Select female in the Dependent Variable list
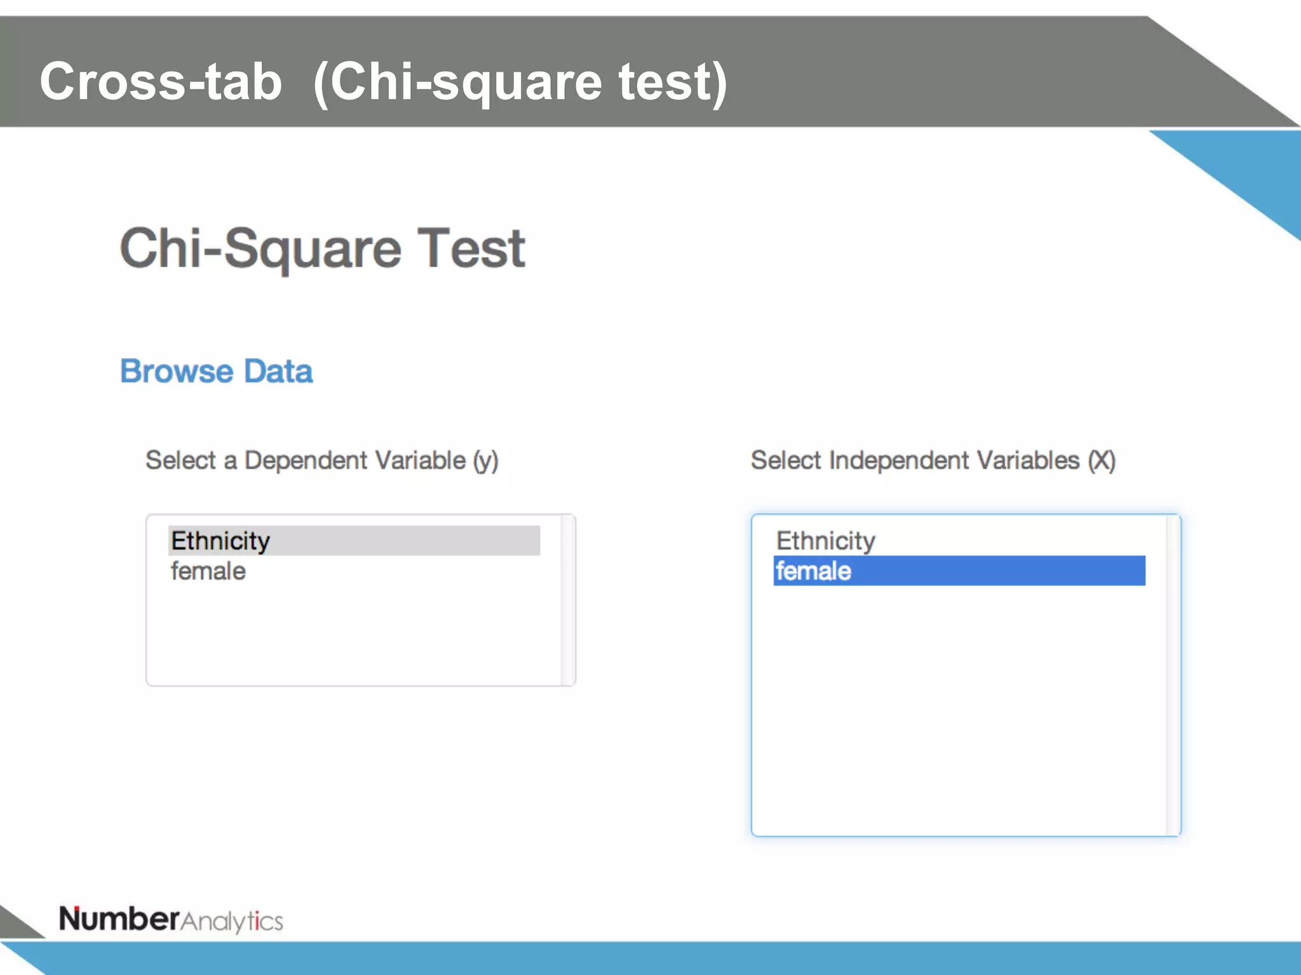This screenshot has width=1301, height=975. coord(354,571)
